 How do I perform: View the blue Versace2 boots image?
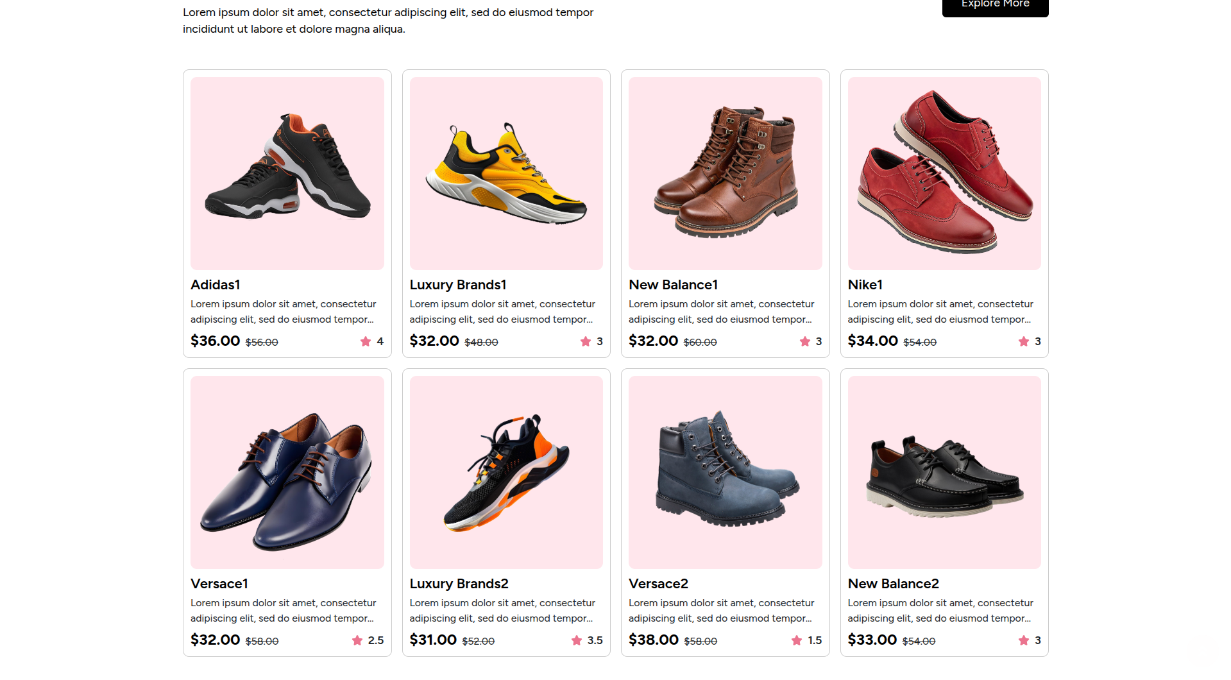725,472
